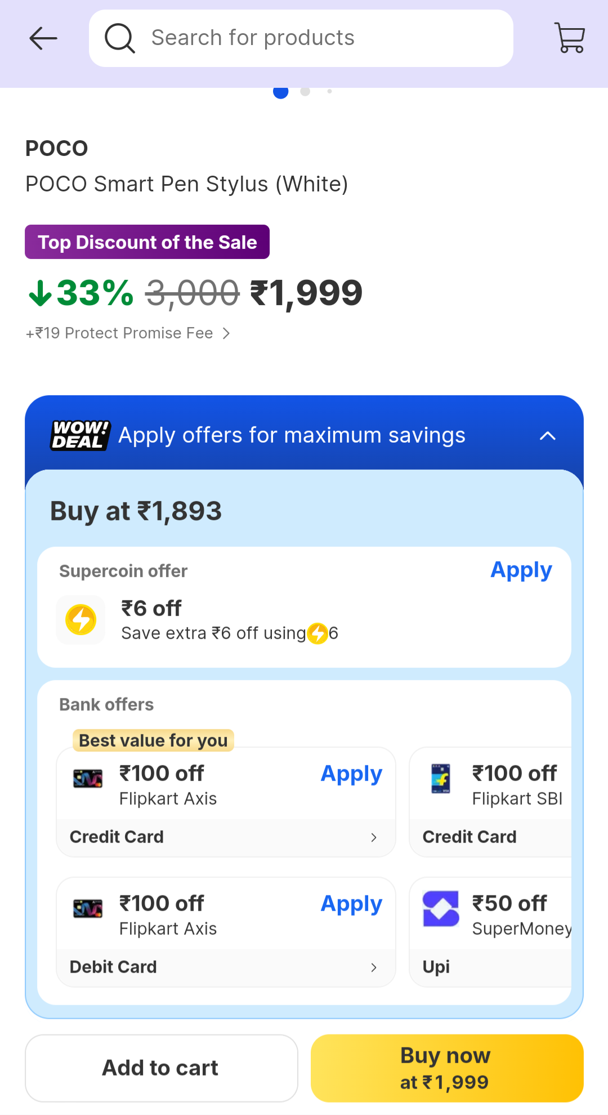Expand Flipkart Axis Debit Card offer details
608x1115 pixels.
pos(373,967)
